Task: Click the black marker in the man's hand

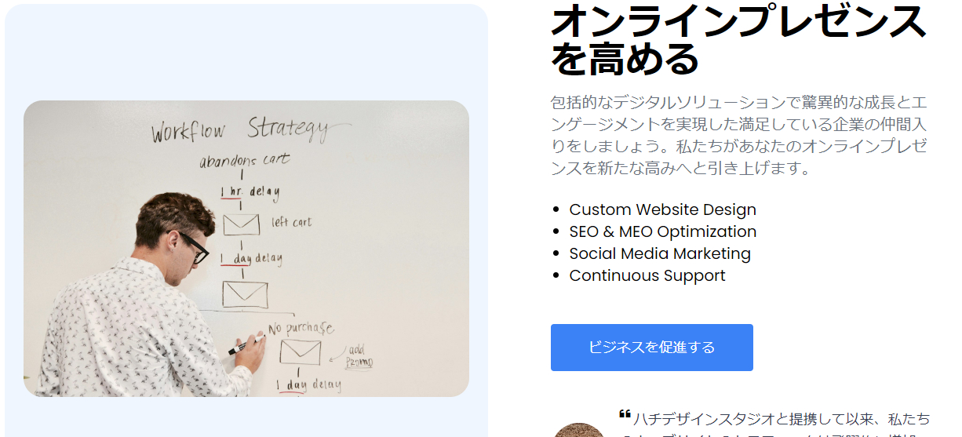Action: (x=246, y=344)
